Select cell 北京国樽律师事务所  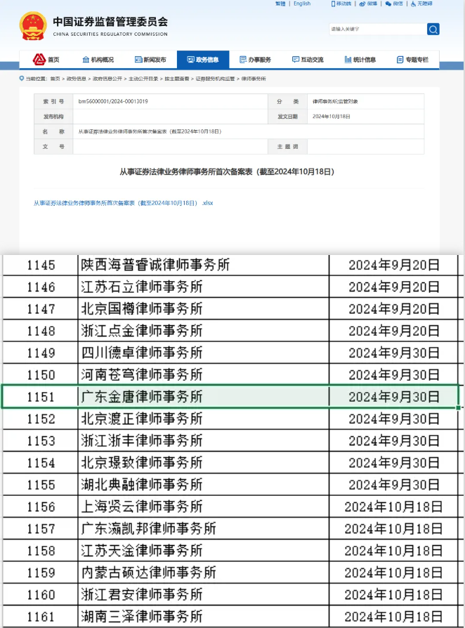[x=204, y=309]
